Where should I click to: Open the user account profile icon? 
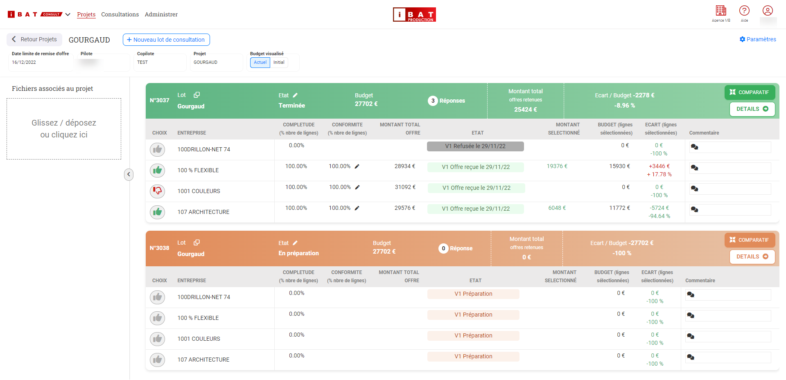pos(768,11)
